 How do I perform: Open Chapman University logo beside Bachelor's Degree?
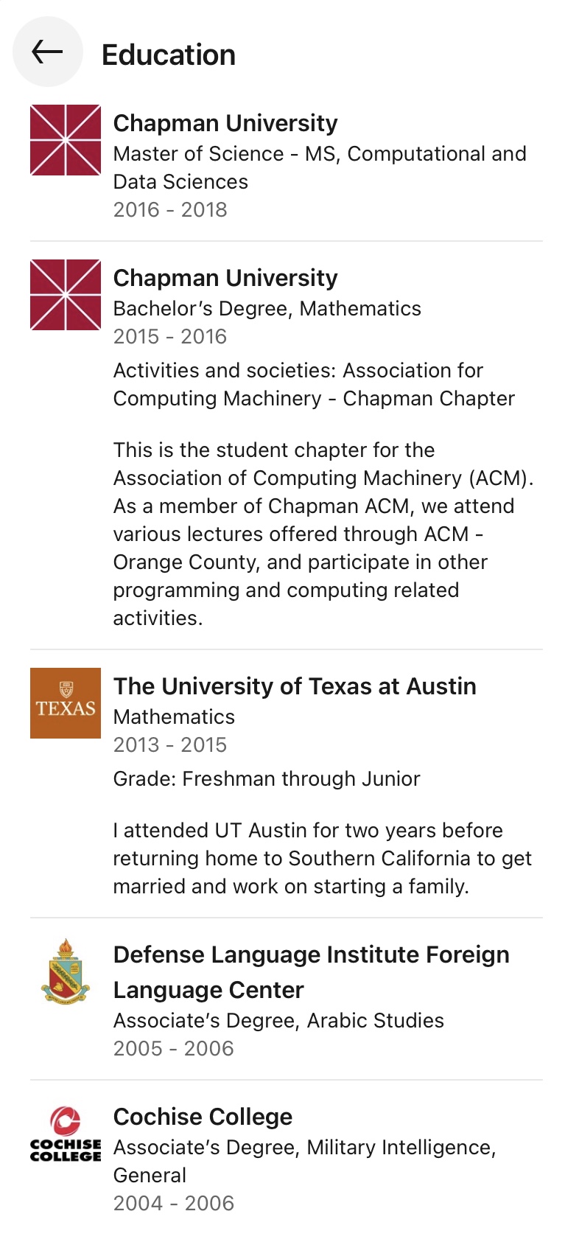[66, 295]
